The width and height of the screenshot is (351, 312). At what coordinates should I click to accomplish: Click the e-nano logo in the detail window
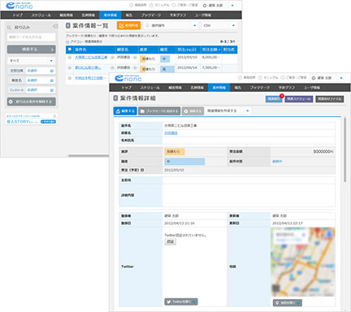click(128, 78)
